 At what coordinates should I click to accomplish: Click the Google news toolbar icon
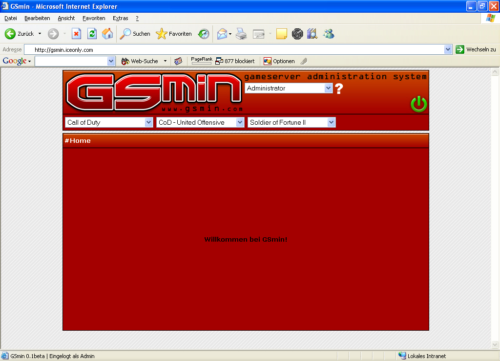coord(178,61)
